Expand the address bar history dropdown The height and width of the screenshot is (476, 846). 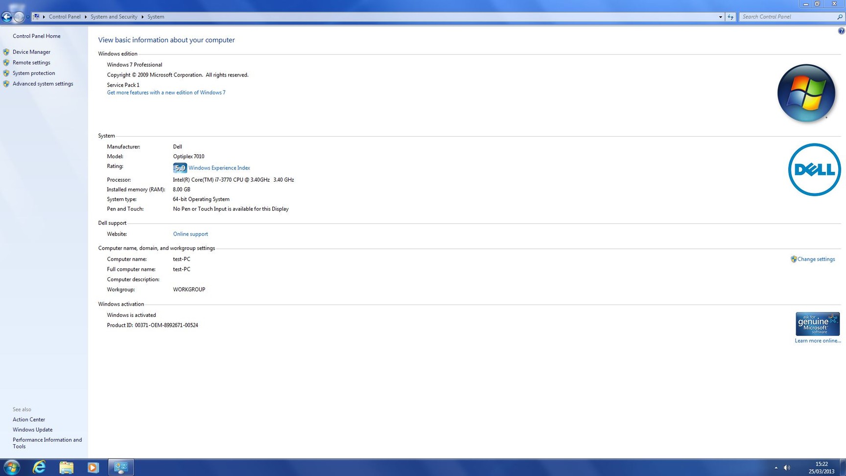pos(720,17)
